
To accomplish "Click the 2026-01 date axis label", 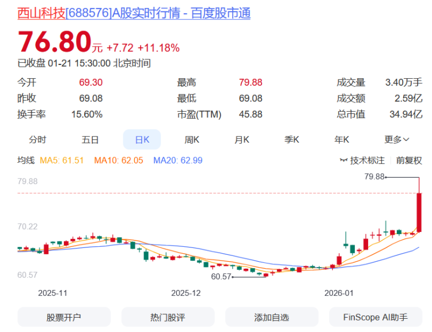I will pyautogui.click(x=339, y=293).
